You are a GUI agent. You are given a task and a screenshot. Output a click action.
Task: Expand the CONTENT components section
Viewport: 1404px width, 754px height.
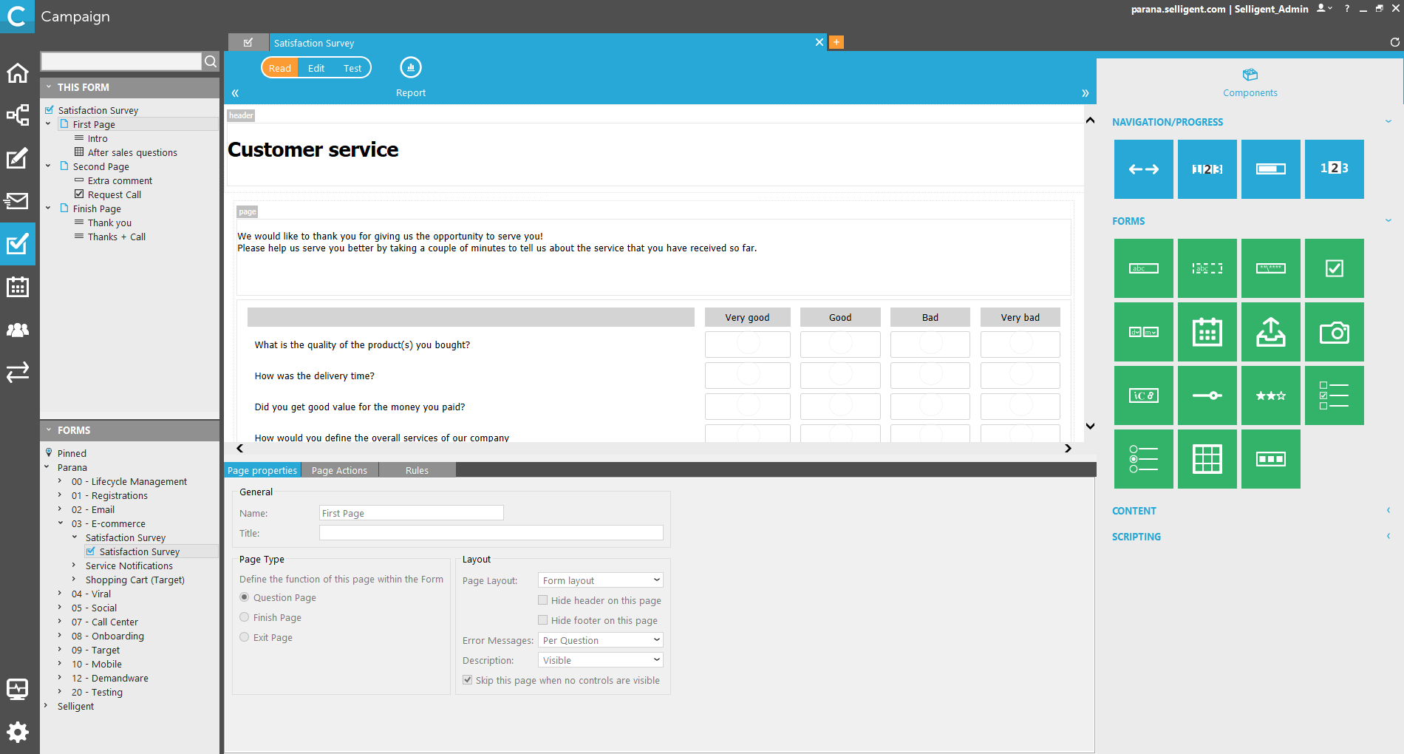(x=1134, y=511)
